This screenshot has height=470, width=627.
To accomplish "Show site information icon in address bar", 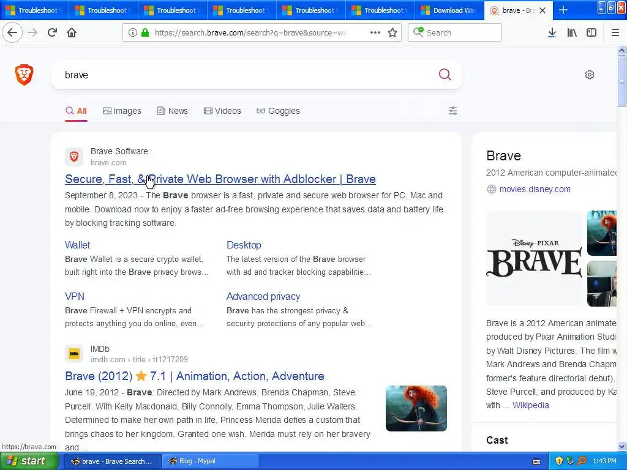I will pyautogui.click(x=133, y=32).
